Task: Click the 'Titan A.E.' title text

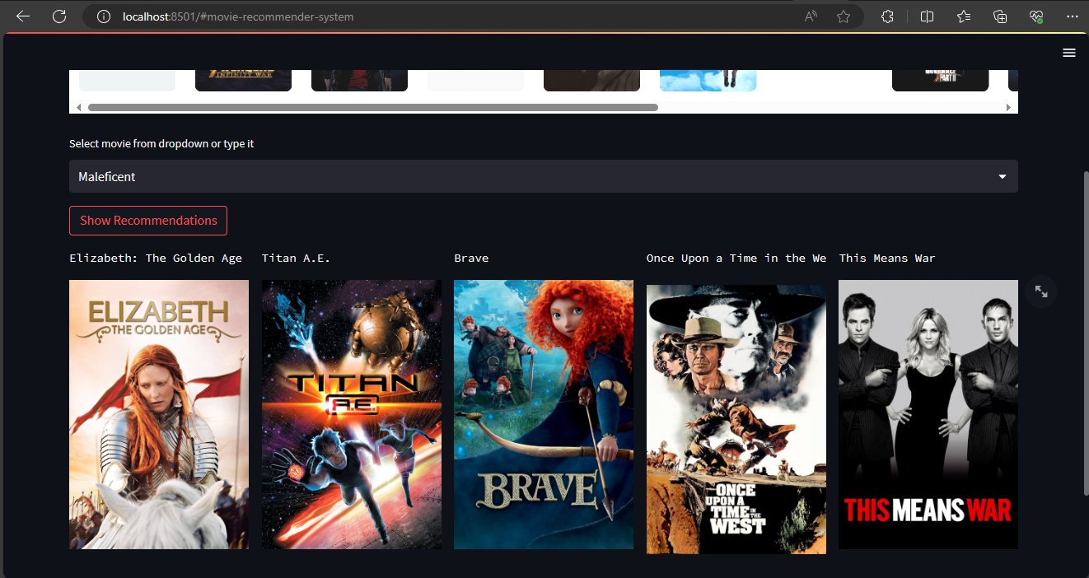Action: [296, 258]
